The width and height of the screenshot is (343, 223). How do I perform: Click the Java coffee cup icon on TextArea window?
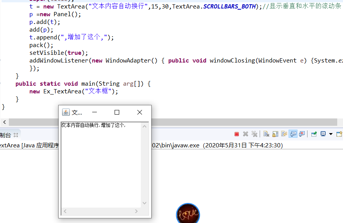click(66, 112)
